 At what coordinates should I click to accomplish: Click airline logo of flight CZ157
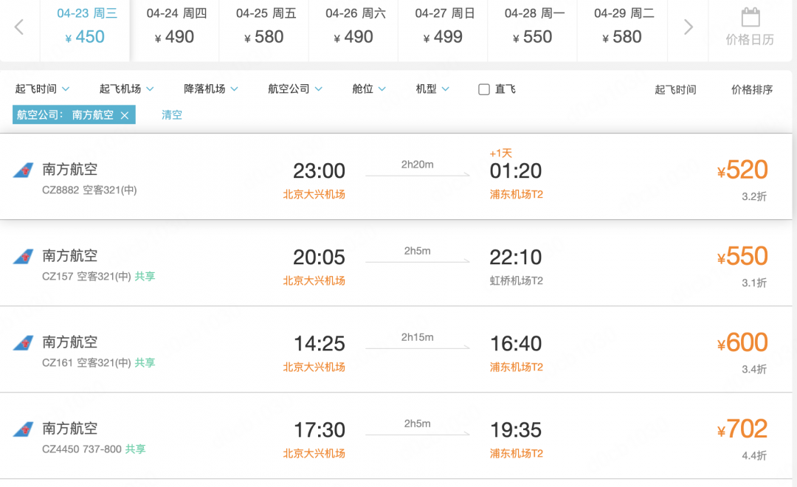(x=23, y=257)
